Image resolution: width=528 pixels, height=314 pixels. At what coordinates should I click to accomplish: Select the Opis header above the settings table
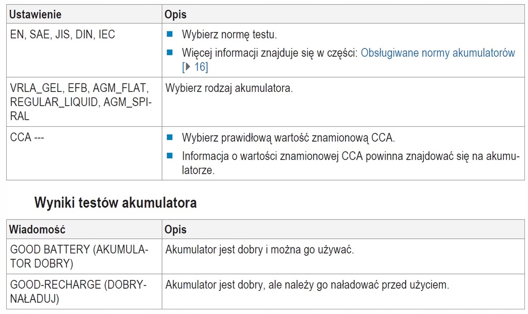[x=175, y=14]
